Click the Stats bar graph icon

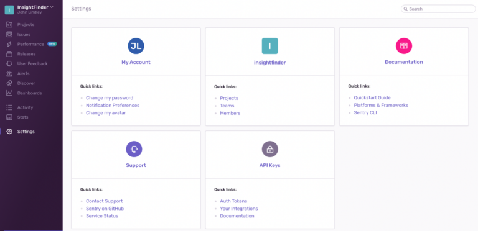pos(9,117)
